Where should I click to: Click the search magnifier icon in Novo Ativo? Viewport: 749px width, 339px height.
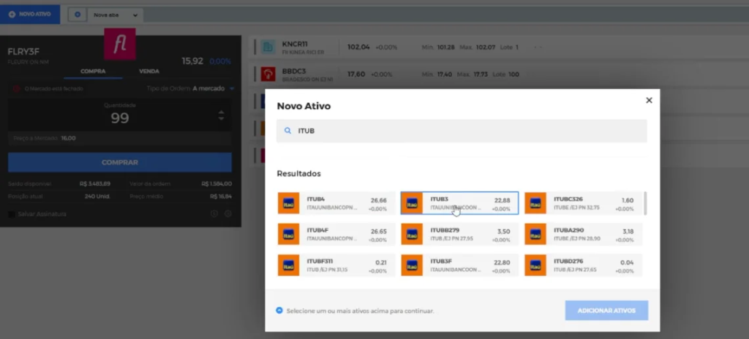click(287, 132)
